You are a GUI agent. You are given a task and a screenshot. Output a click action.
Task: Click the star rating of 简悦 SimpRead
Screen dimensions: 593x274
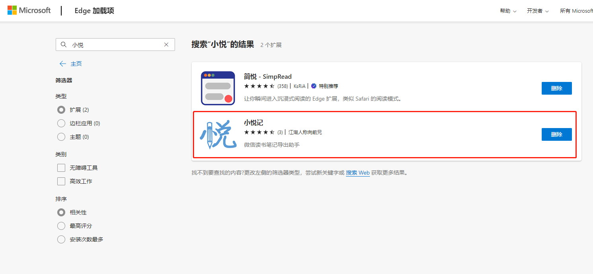pyautogui.click(x=259, y=86)
